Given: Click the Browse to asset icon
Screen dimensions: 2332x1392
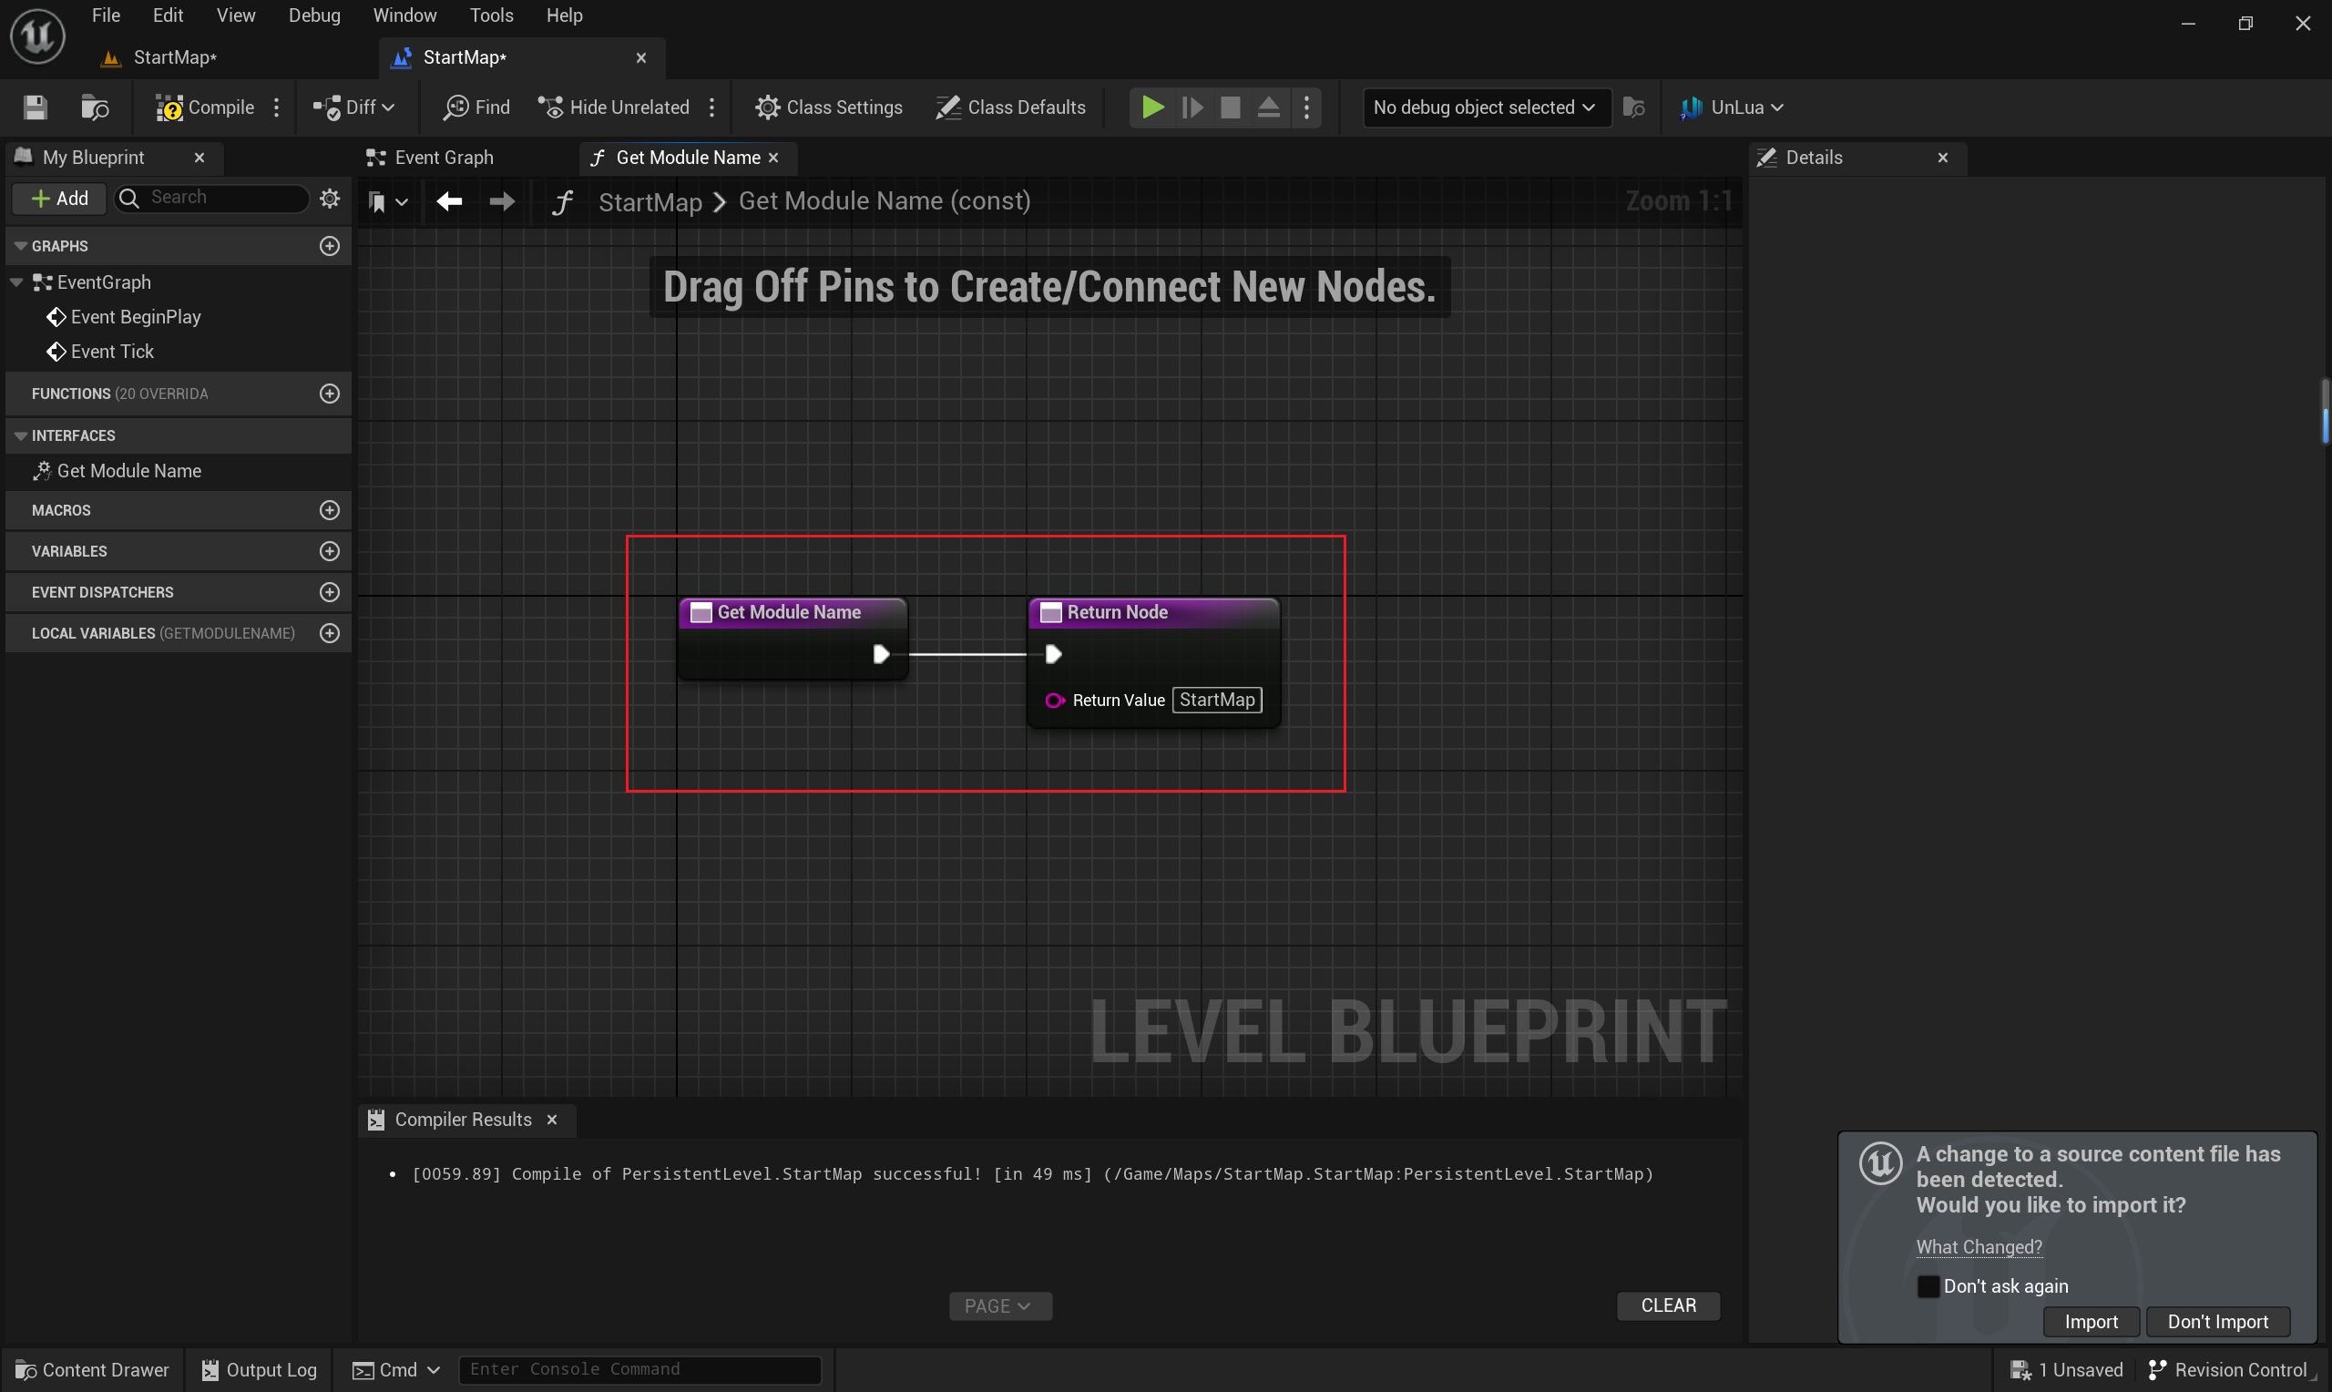Looking at the screenshot, I should click(x=95, y=107).
